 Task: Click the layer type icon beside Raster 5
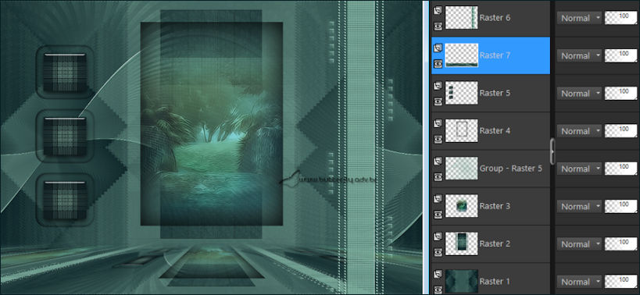438,86
